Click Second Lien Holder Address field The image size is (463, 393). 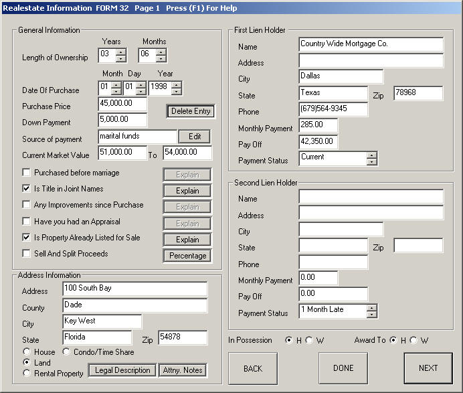coord(371,213)
